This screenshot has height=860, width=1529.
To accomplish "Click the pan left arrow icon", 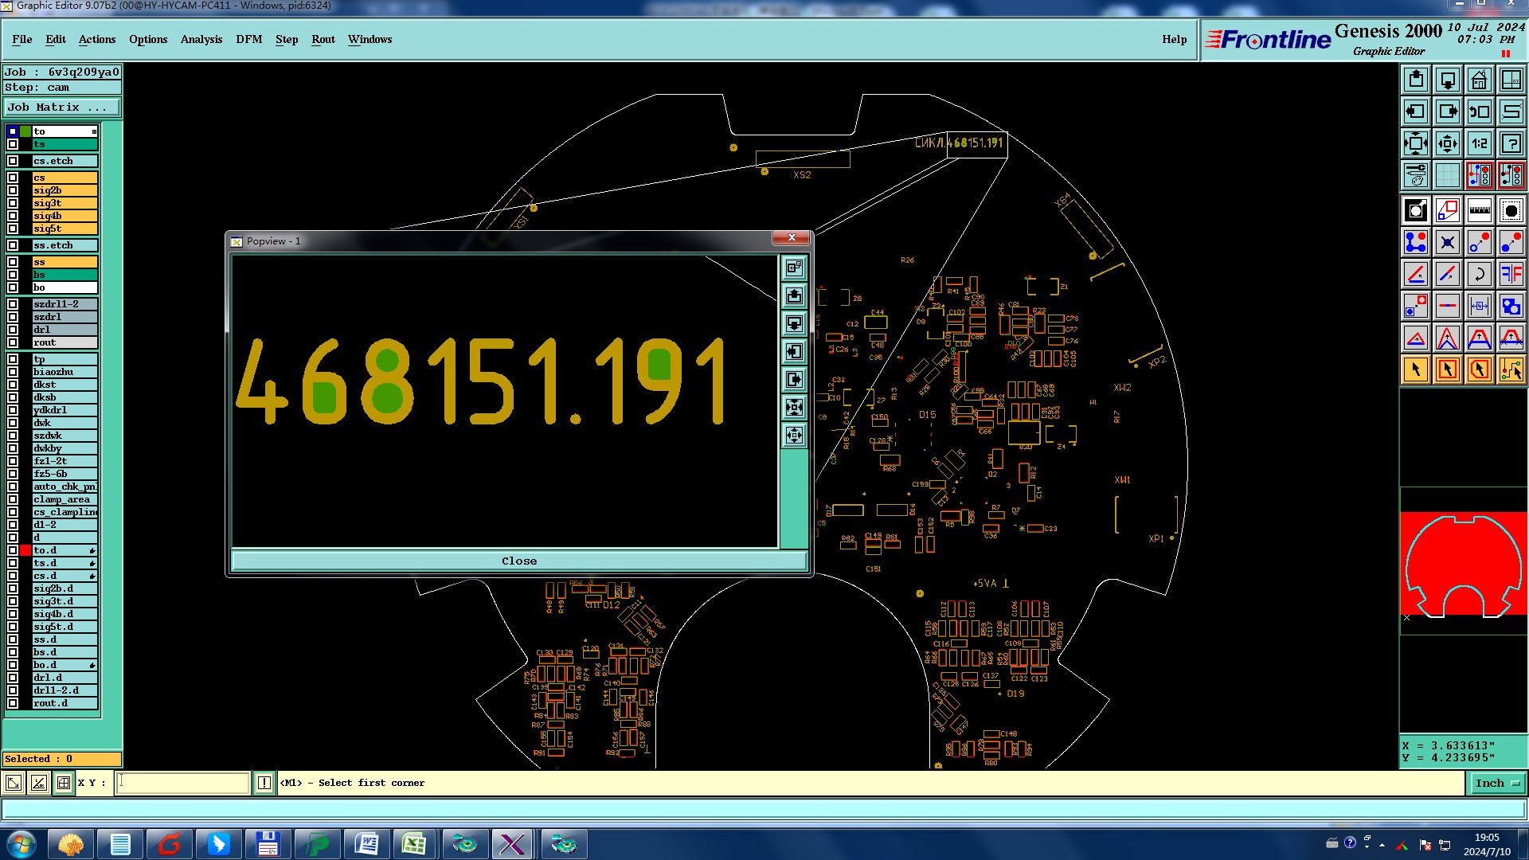I will tap(1415, 111).
